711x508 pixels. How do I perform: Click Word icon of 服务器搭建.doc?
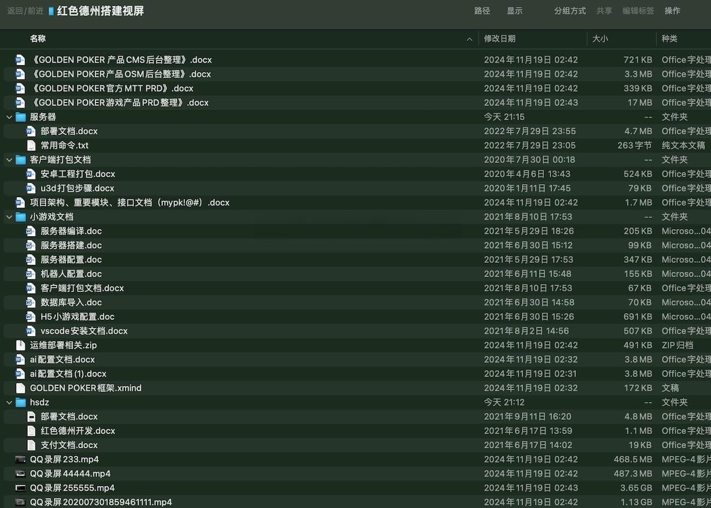tap(31, 245)
